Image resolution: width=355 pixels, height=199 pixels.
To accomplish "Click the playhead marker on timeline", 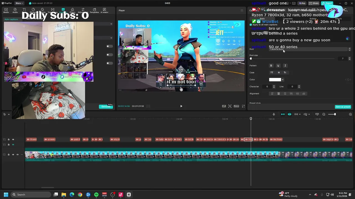I will coord(251,119).
